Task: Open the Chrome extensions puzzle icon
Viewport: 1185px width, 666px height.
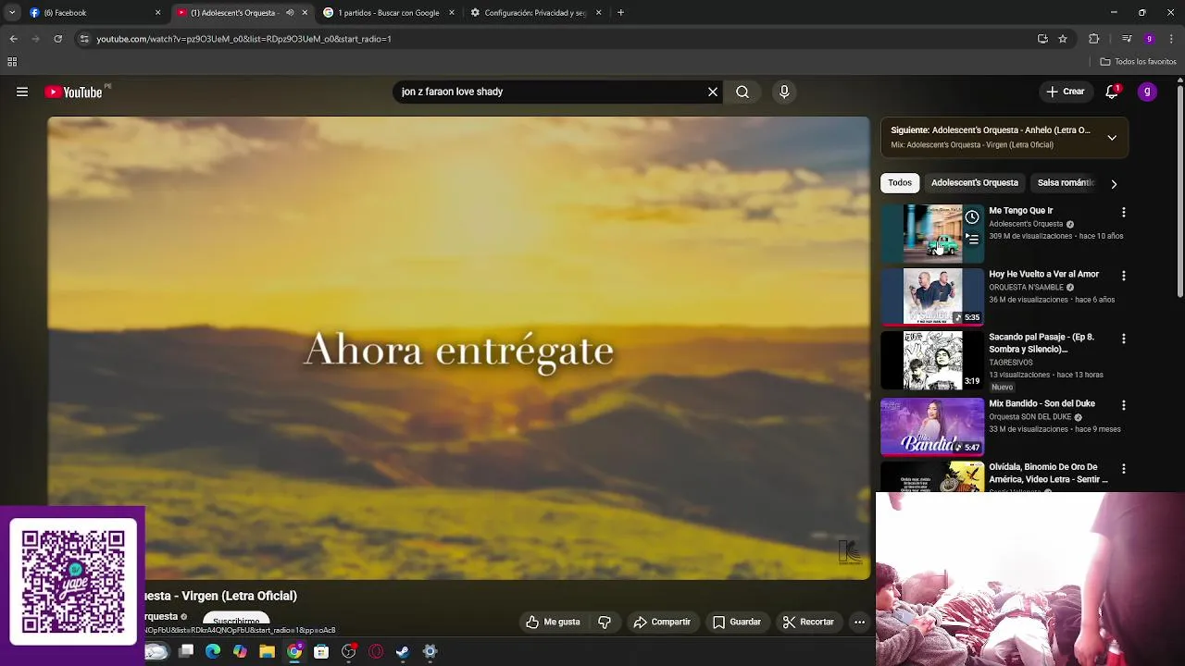Action: pos(1093,39)
